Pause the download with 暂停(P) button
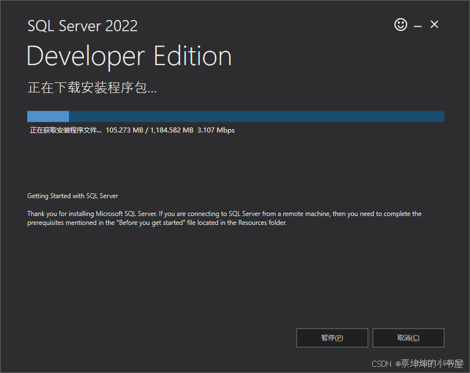The height and width of the screenshot is (373, 470). point(332,338)
